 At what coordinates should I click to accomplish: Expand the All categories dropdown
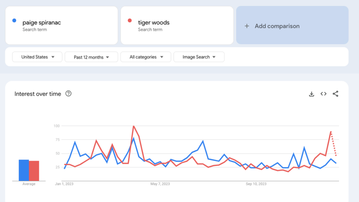tap(146, 57)
